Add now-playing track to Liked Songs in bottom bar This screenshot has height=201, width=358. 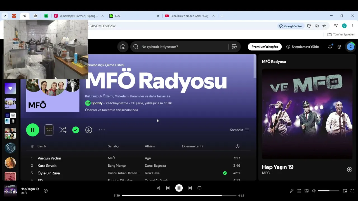tap(46, 191)
